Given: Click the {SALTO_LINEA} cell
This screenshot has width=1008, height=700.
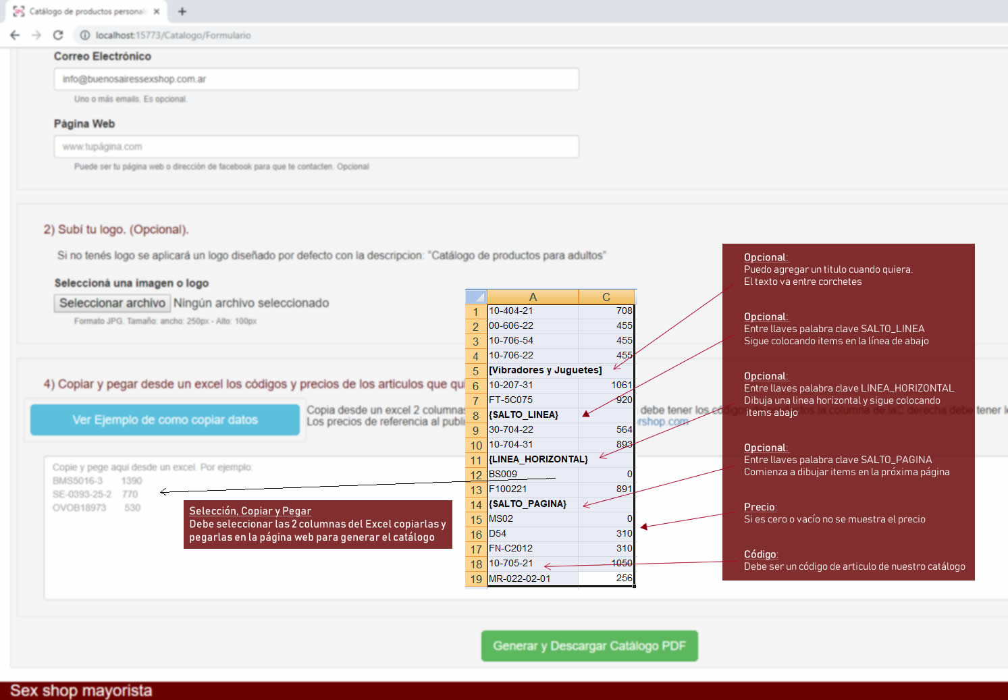Looking at the screenshot, I should pos(533,414).
